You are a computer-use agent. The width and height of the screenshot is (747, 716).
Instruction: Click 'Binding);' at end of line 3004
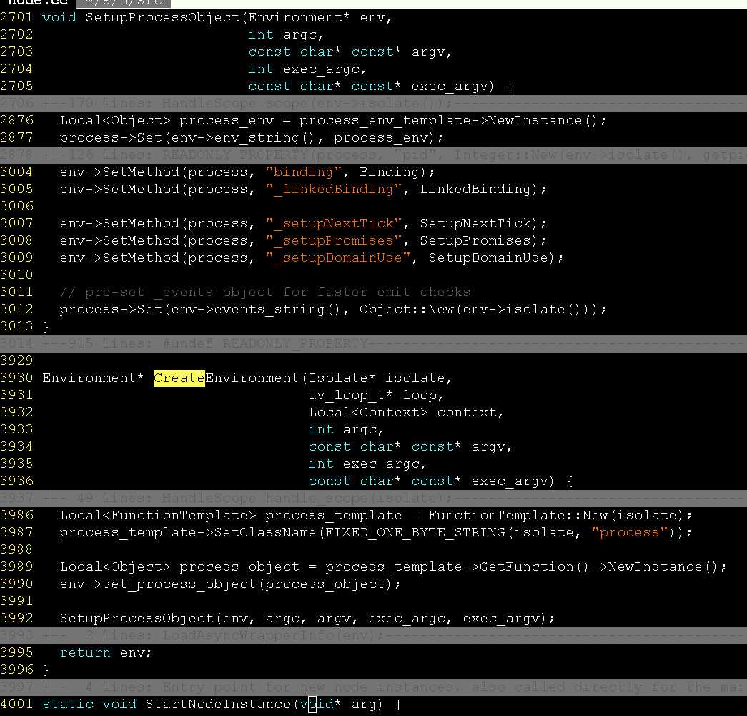[397, 172]
